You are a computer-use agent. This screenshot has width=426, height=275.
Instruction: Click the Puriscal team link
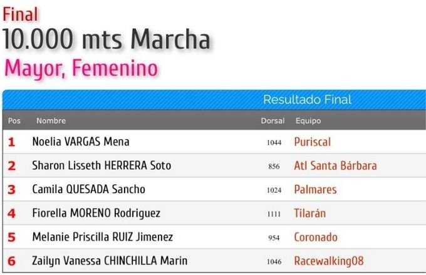coord(313,142)
